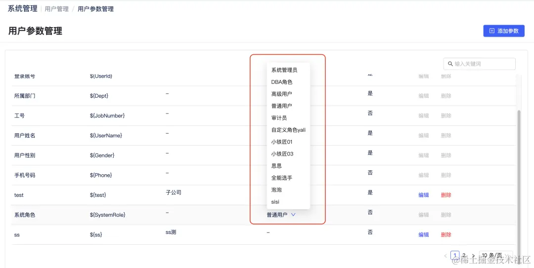Image resolution: width=534 pixels, height=268 pixels.
Task: Click the 子公司 description cell
Action: [x=174, y=192]
